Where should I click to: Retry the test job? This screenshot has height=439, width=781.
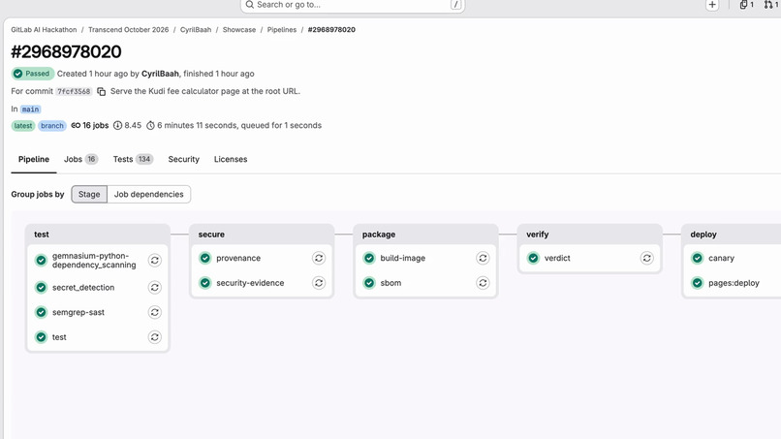155,337
